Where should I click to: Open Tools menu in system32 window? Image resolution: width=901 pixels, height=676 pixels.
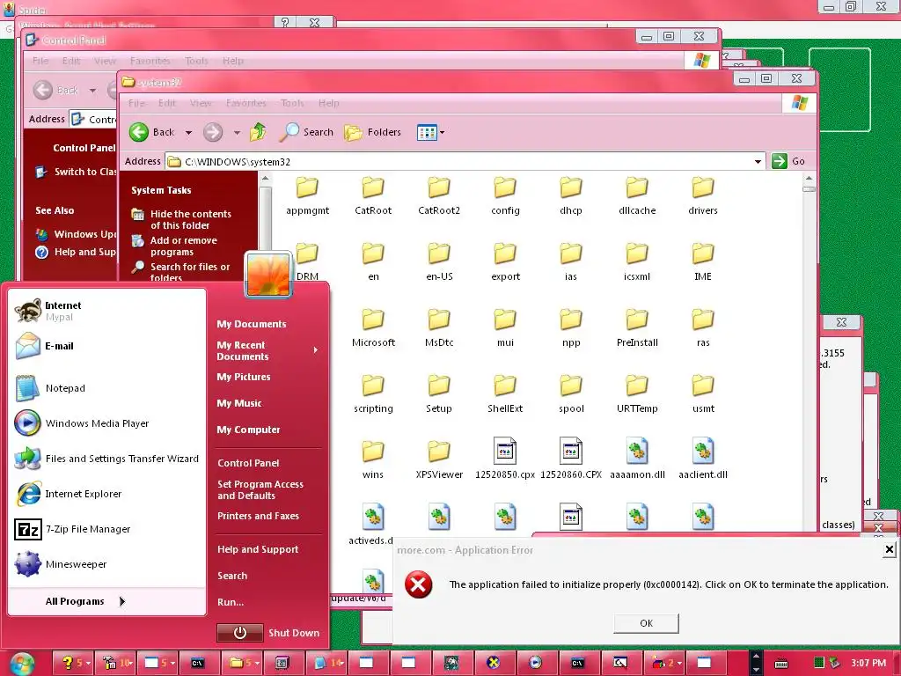[292, 103]
